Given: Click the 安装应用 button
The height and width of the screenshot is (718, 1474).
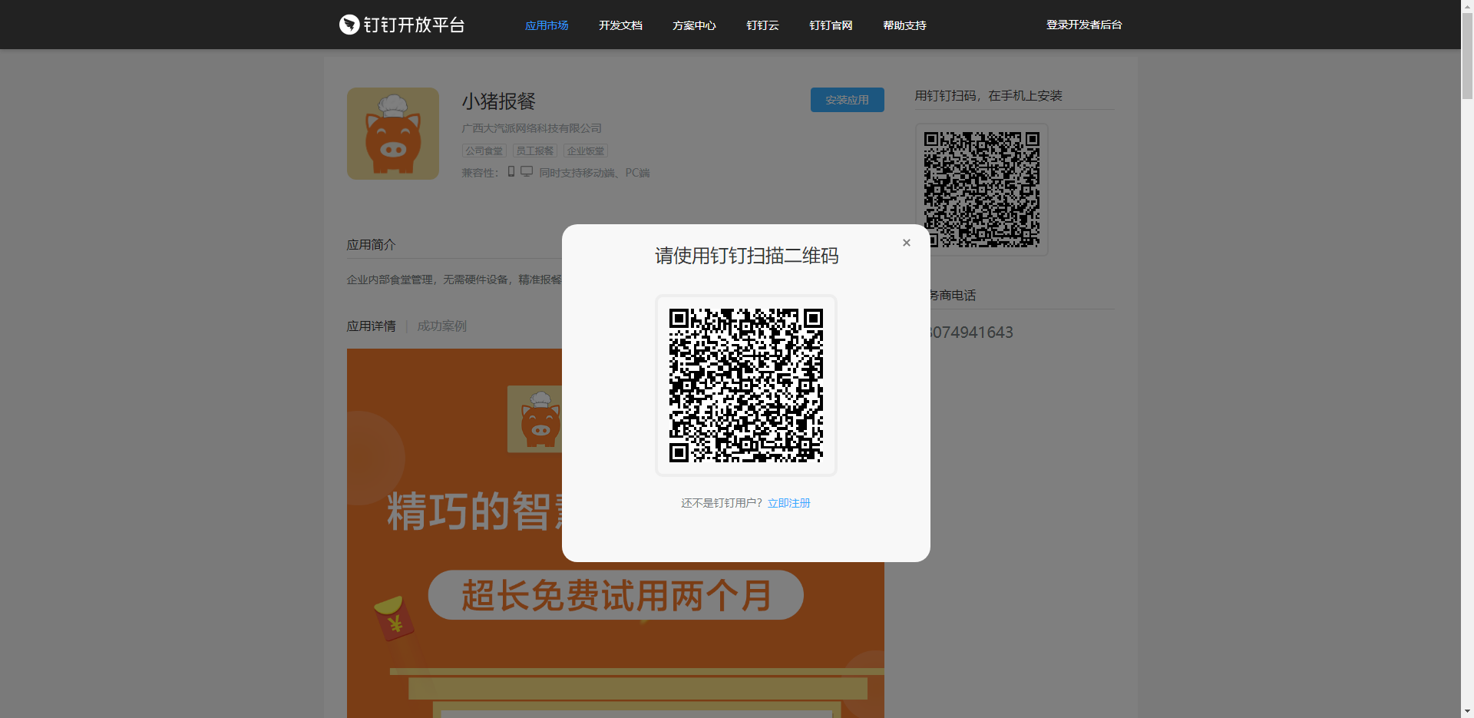Looking at the screenshot, I should tap(848, 100).
